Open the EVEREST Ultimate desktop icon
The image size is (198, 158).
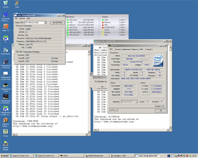(x=6, y=122)
